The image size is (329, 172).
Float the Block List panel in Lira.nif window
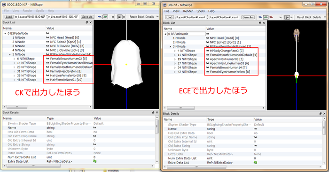260,23
